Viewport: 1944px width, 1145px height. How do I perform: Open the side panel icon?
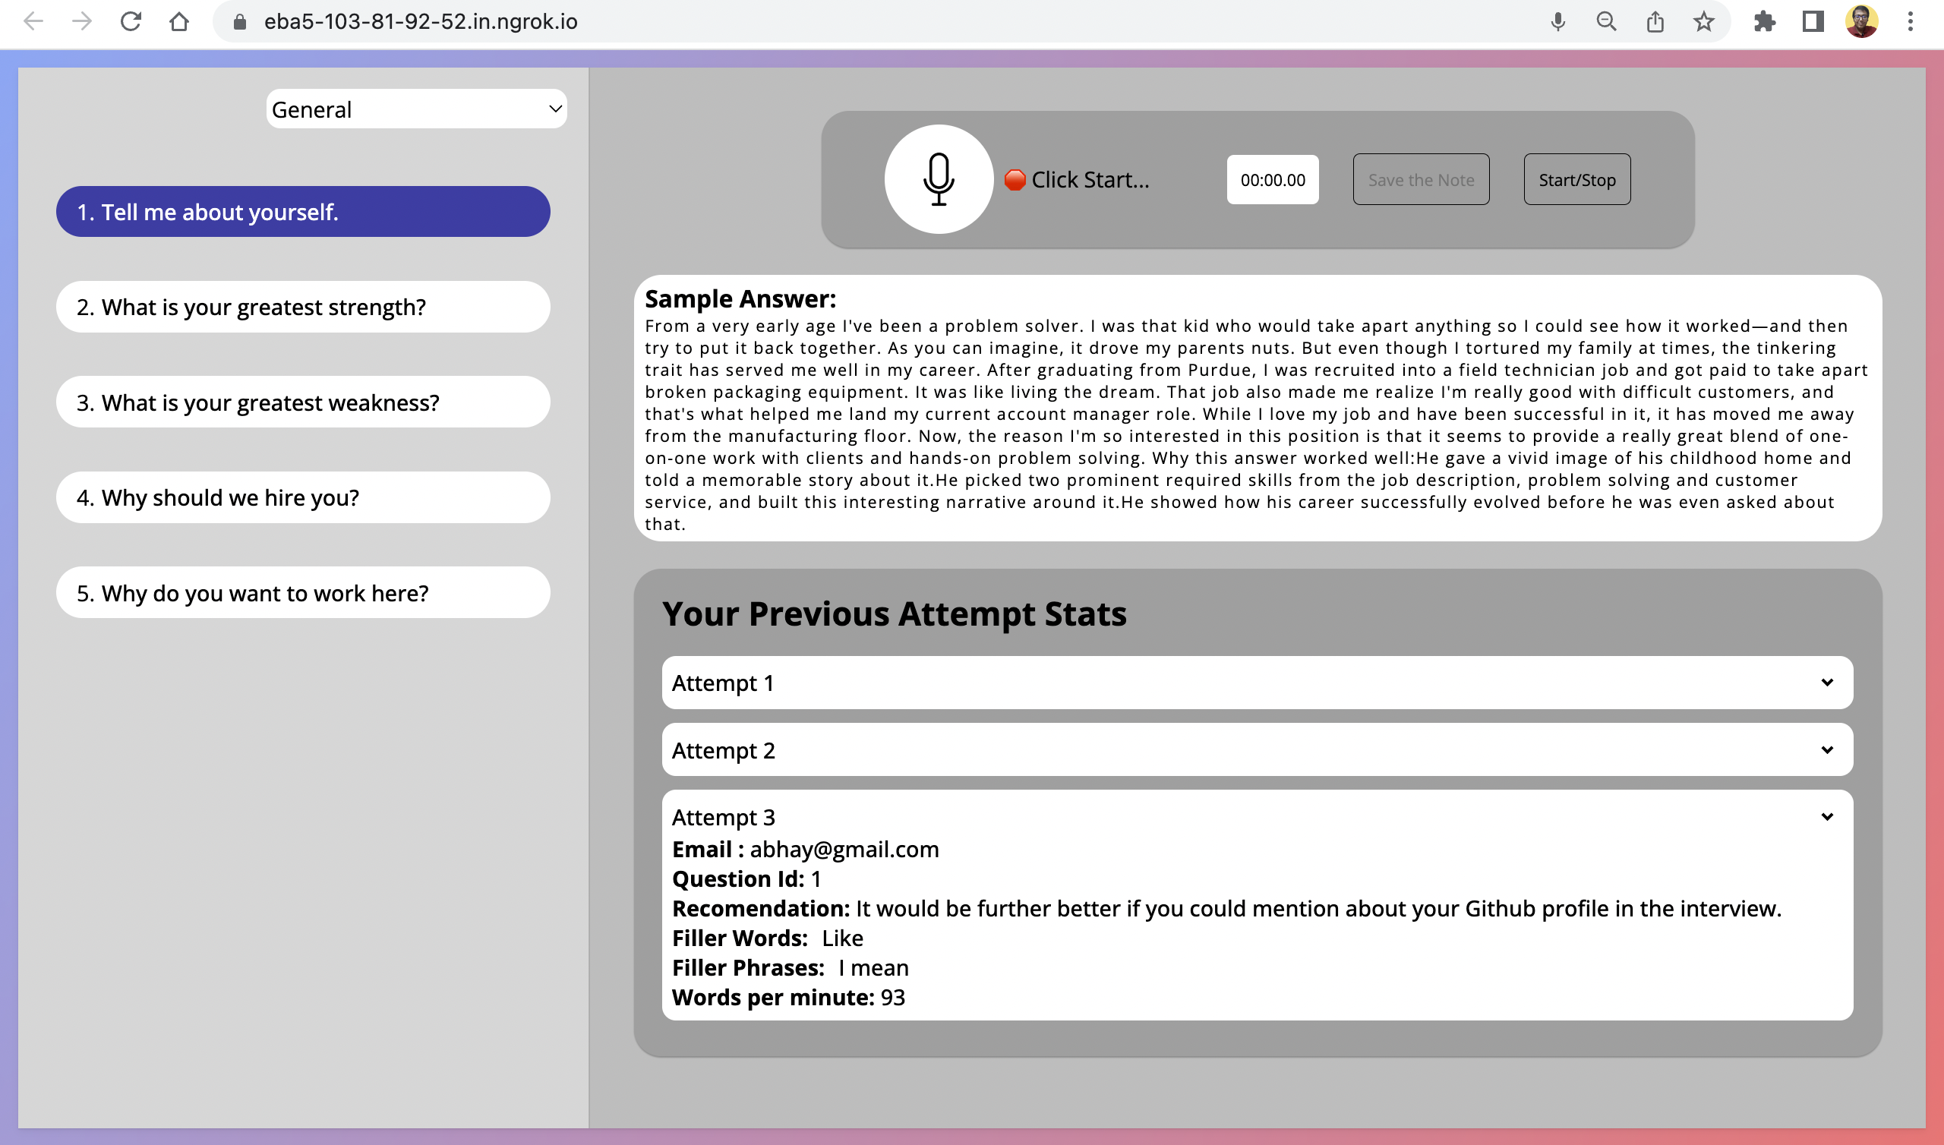[1813, 21]
